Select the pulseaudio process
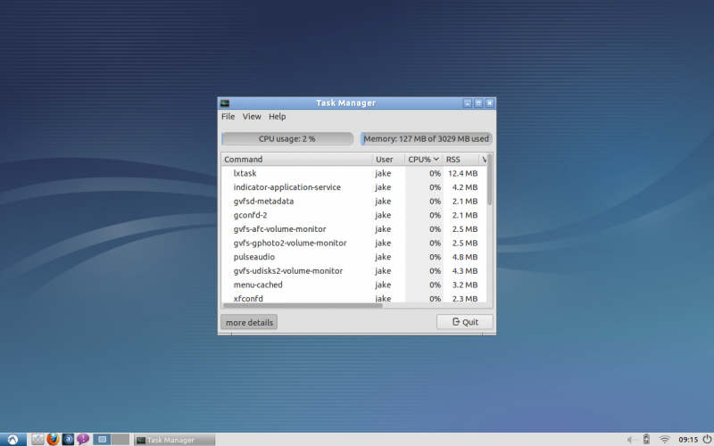 [353, 257]
